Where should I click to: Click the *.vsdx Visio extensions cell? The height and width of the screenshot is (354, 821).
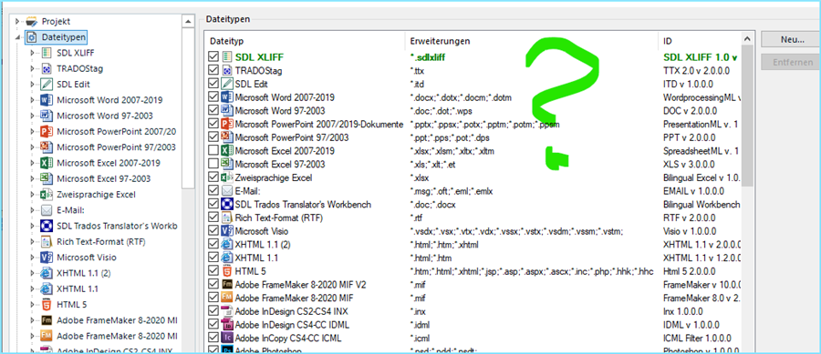click(x=515, y=231)
